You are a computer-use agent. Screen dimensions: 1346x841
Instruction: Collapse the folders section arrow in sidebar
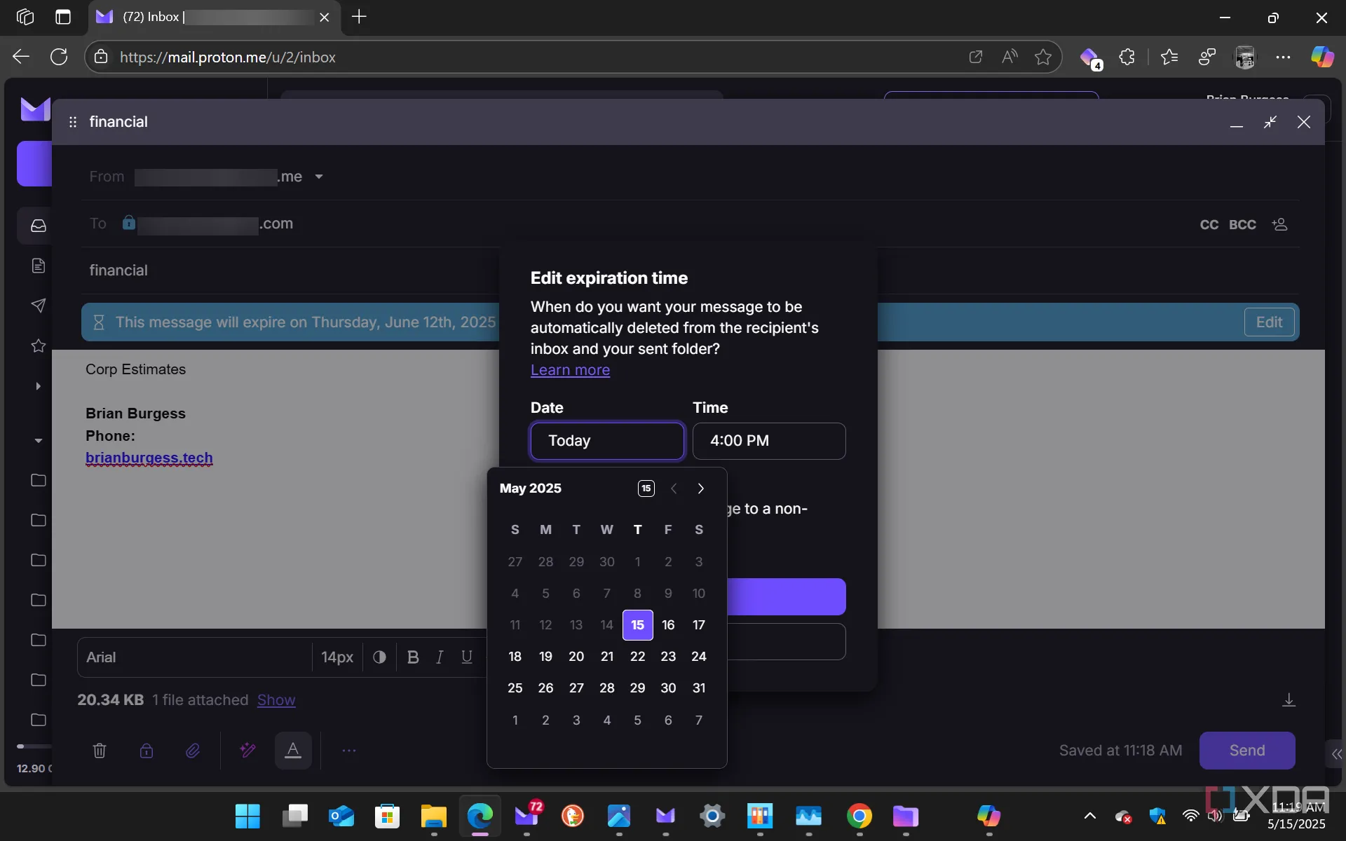click(x=39, y=441)
